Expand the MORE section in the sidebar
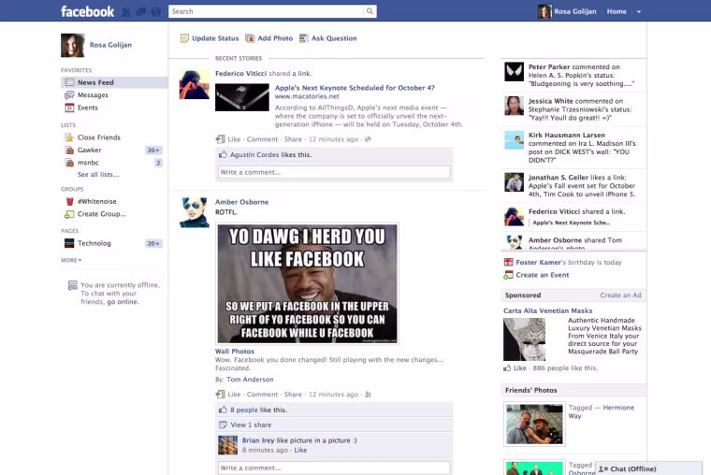The height and width of the screenshot is (475, 711). tap(71, 260)
